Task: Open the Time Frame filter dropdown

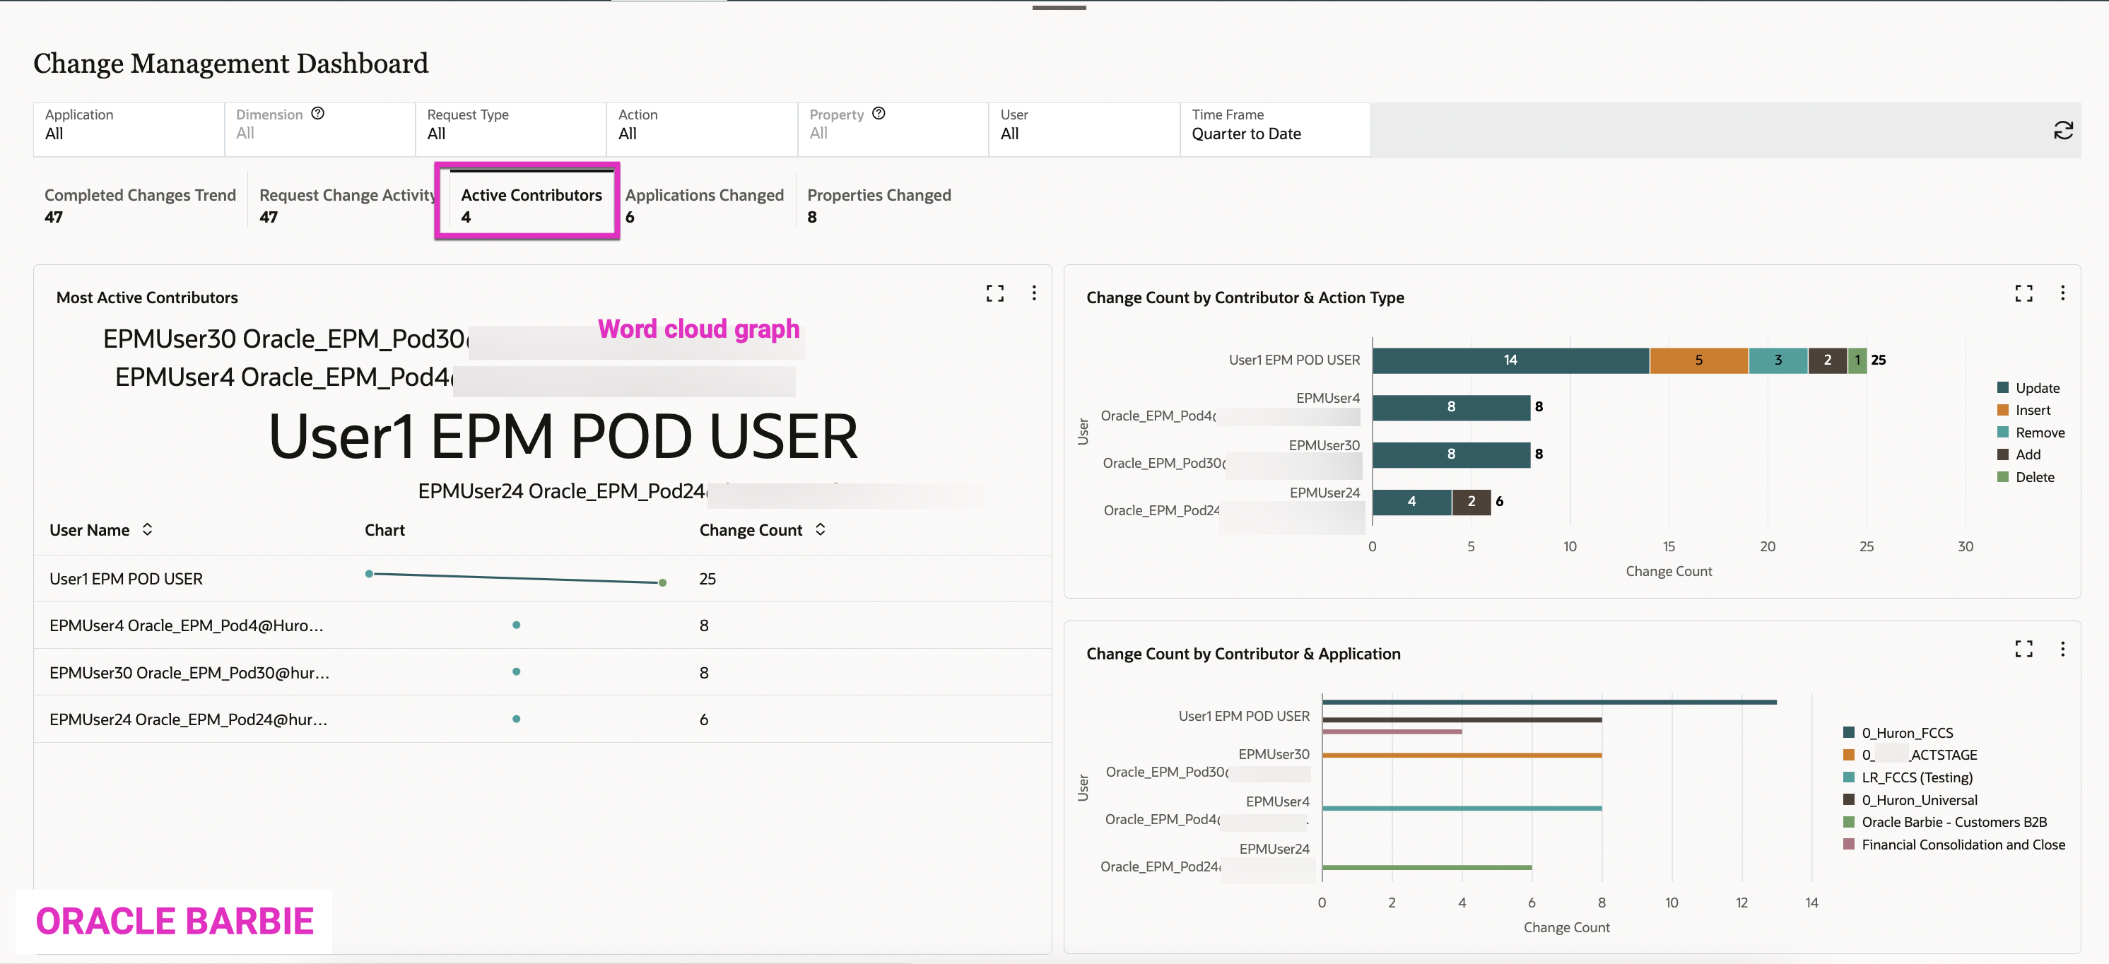Action: point(1275,129)
